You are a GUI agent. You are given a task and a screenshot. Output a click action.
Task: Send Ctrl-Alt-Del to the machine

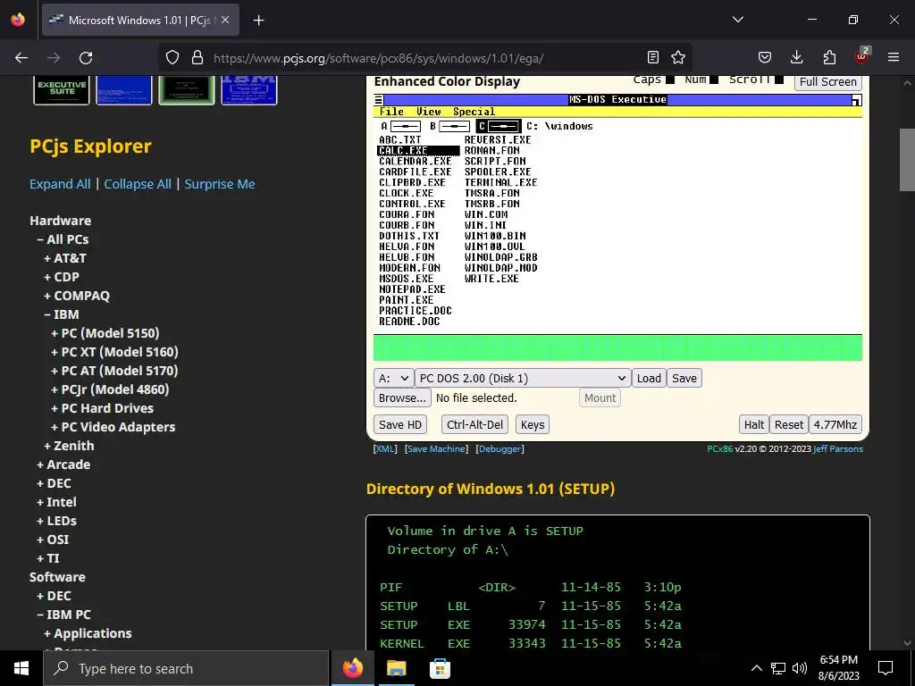pos(474,424)
